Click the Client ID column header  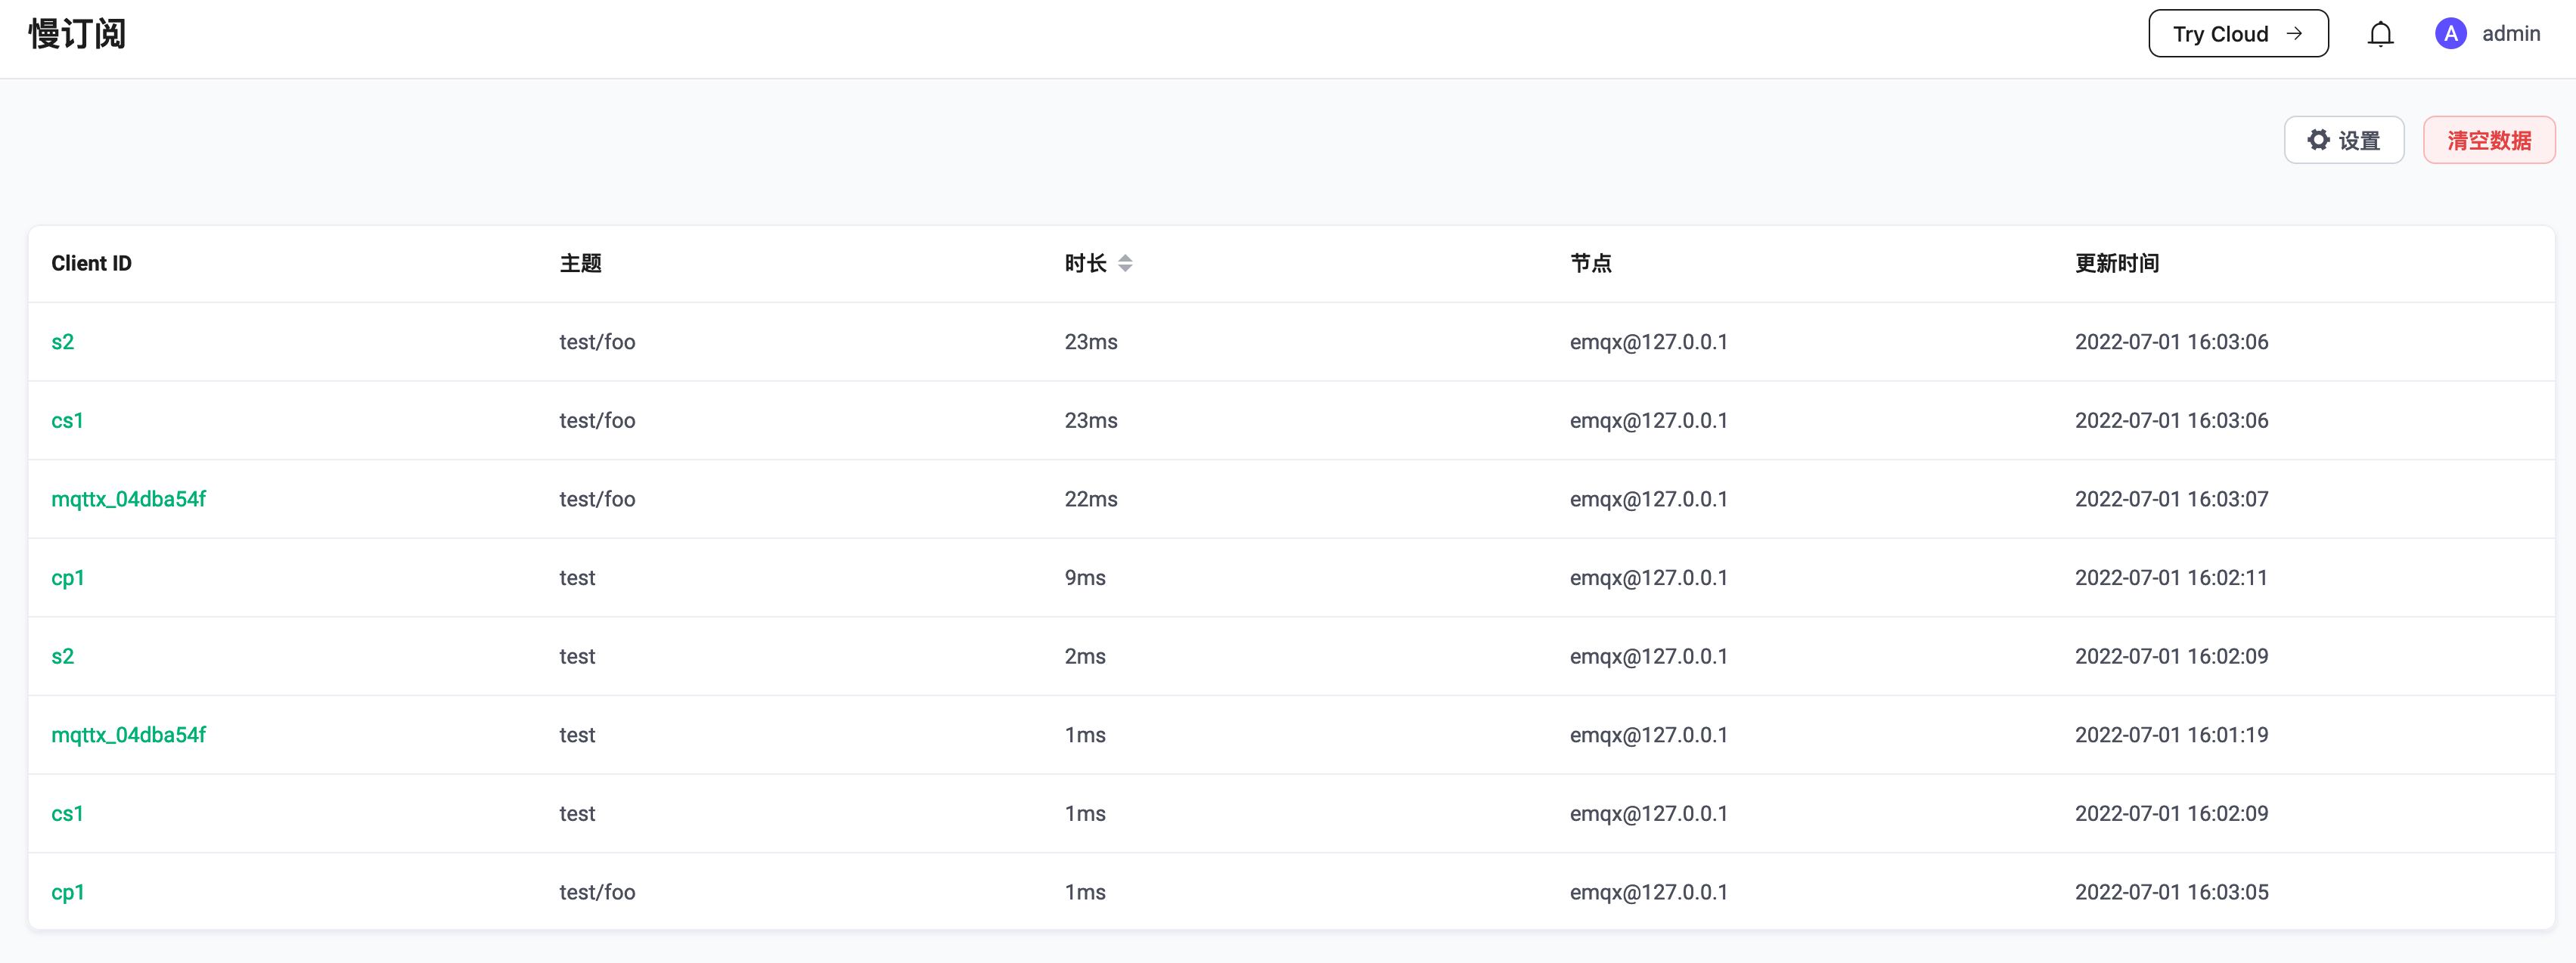[x=91, y=263]
